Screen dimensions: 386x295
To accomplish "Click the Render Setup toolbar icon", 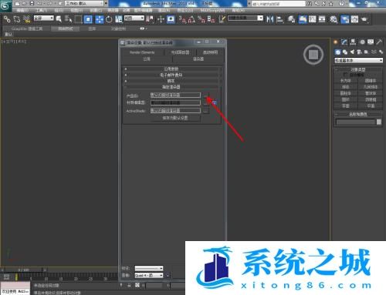I will click(x=345, y=19).
